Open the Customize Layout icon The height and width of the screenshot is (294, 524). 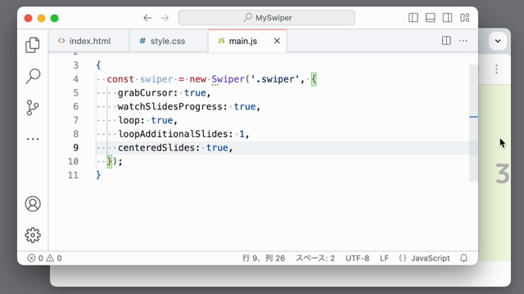(465, 18)
